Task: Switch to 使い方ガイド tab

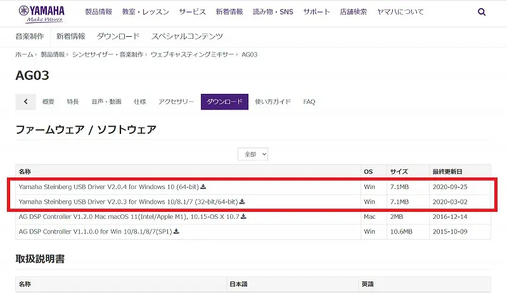Action: pos(273,101)
